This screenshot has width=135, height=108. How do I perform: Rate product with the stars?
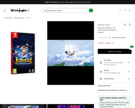click(x=103, y=38)
